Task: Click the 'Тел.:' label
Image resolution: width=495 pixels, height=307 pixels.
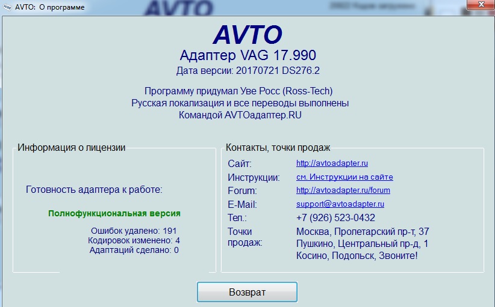Action: point(237,218)
